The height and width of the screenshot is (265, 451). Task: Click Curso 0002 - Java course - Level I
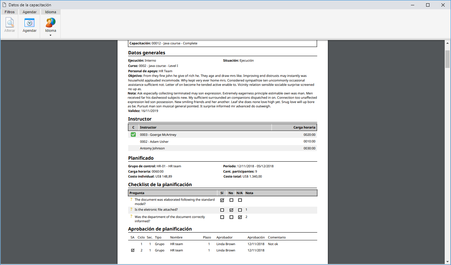click(153, 66)
